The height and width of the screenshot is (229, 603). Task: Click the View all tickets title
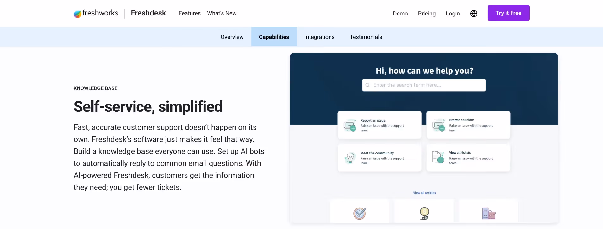tap(460, 153)
